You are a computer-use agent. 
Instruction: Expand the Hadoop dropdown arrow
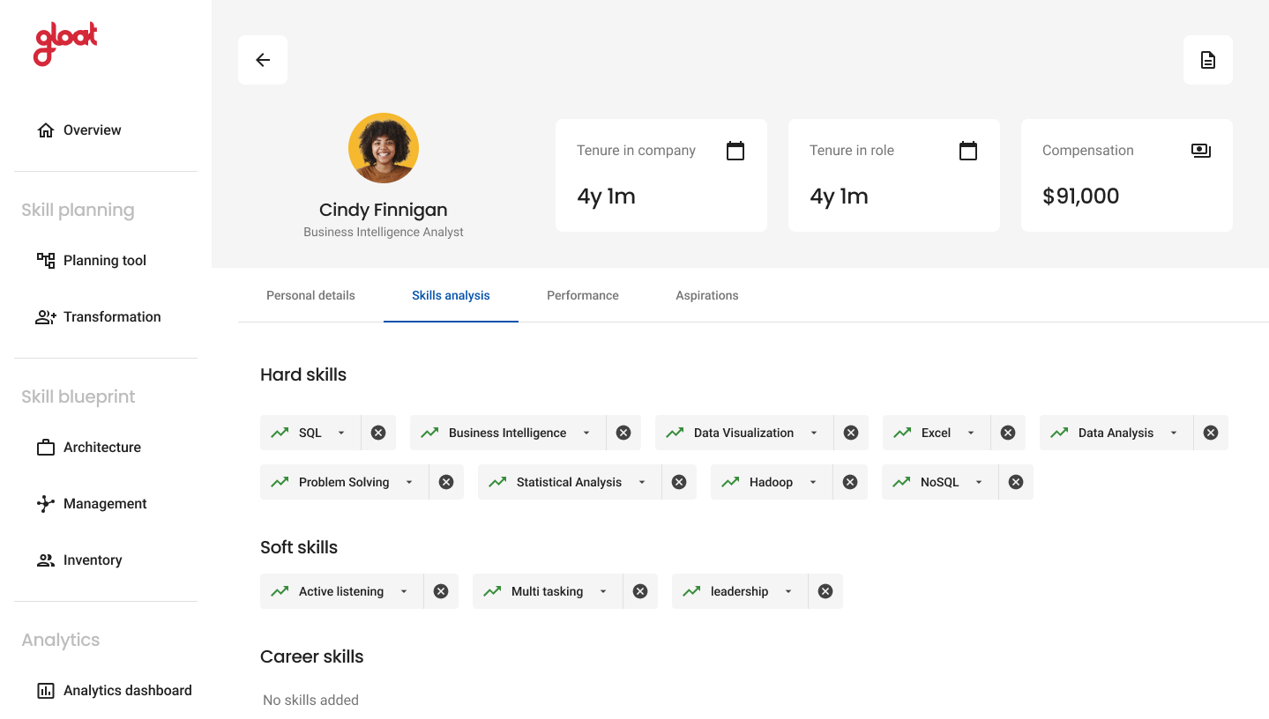[813, 482]
